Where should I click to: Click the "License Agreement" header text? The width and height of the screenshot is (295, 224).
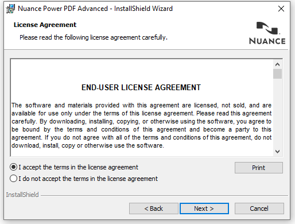[45, 25]
